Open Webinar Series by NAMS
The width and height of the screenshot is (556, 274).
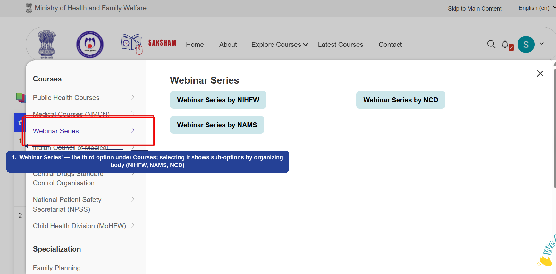(x=217, y=125)
